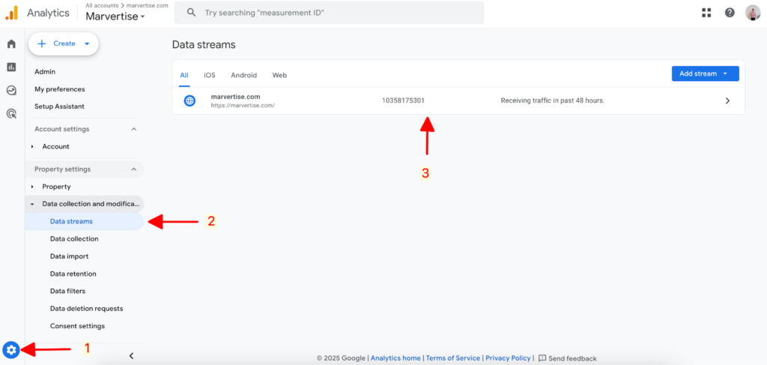This screenshot has height=365, width=767.
Task: Click the globe icon for marvertise.com stream
Action: tap(190, 100)
